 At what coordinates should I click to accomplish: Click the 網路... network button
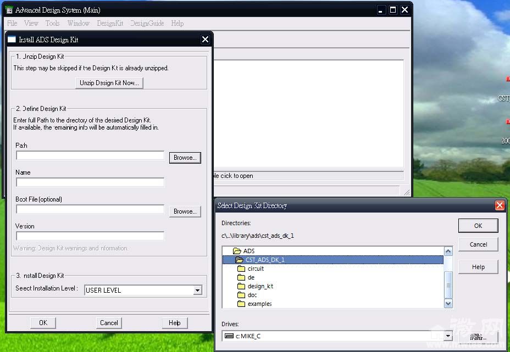tap(478, 337)
